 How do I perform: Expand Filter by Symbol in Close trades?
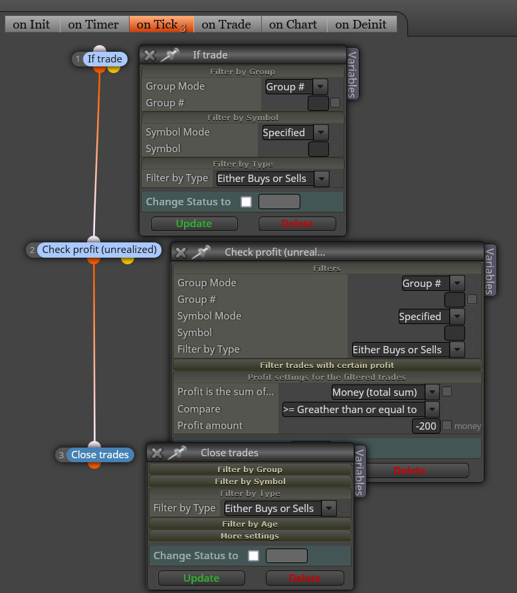(250, 481)
